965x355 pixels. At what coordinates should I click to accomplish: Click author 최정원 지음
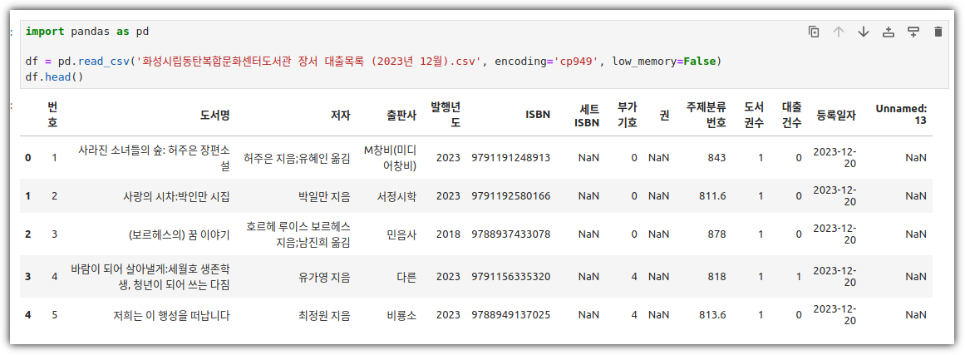coord(323,316)
